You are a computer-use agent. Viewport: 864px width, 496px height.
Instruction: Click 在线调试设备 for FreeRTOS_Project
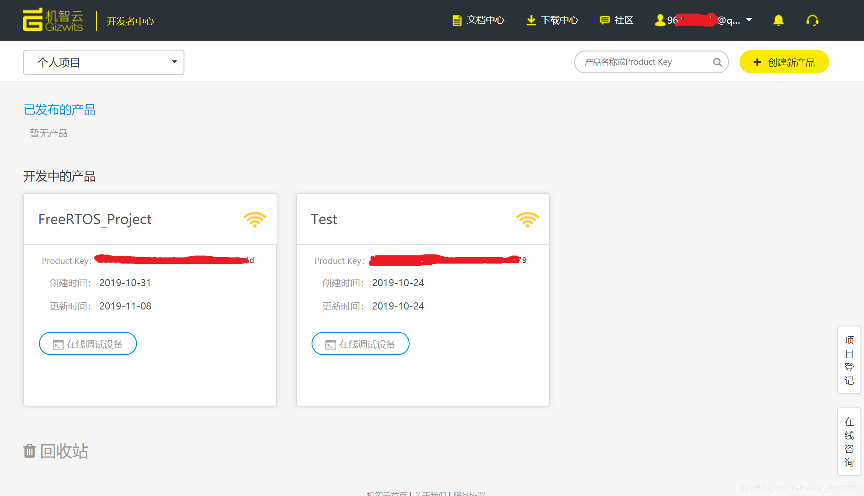click(x=88, y=344)
